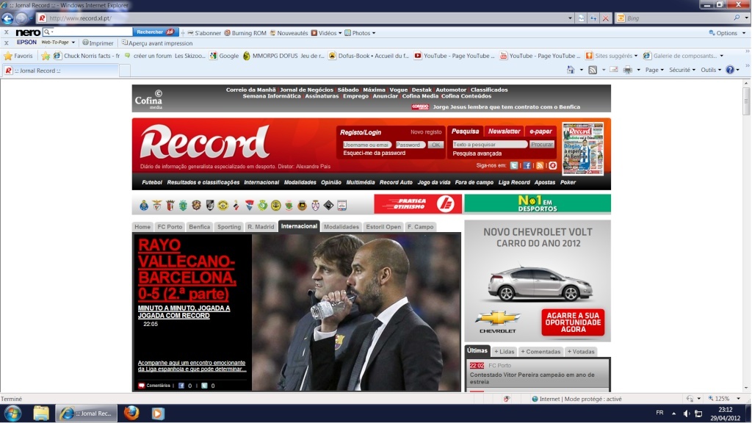752x423 pixels.
Task: Click the refresh icon beside address bar
Action: point(593,18)
